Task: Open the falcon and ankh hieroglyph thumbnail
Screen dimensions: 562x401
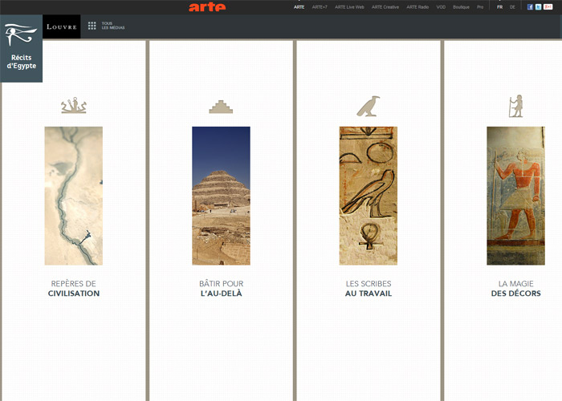Action: [x=368, y=196]
